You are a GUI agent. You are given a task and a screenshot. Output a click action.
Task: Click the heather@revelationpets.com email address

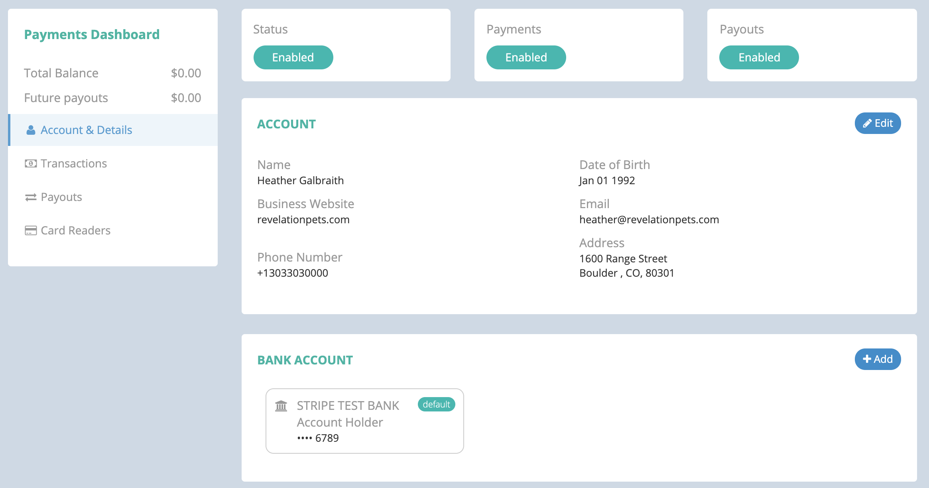649,220
